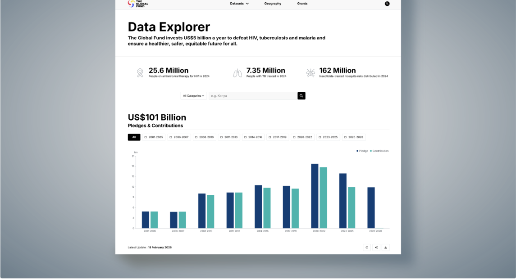Toggle the Pledge legend item
Viewport: 516px width, 279px height.
(362, 151)
